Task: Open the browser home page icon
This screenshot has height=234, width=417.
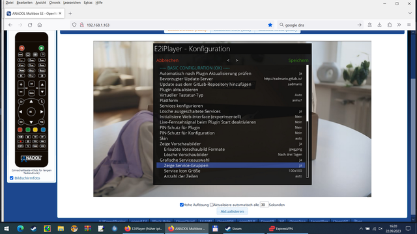Action: (x=40, y=25)
